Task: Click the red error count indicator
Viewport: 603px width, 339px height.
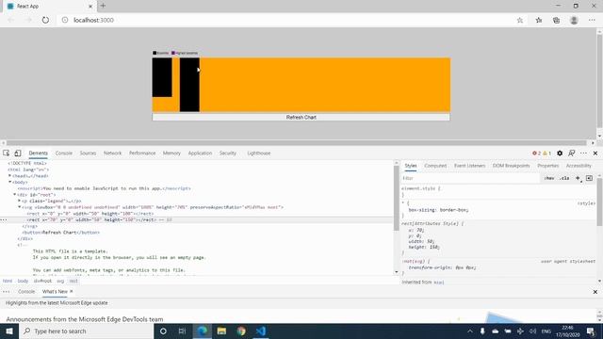Action: 536,153
